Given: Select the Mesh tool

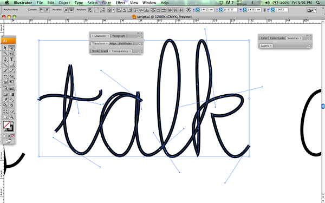Looking at the screenshot, I should 5,94.
